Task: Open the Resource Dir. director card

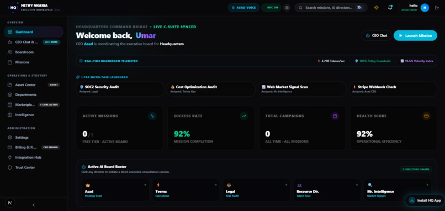Action: (327, 190)
